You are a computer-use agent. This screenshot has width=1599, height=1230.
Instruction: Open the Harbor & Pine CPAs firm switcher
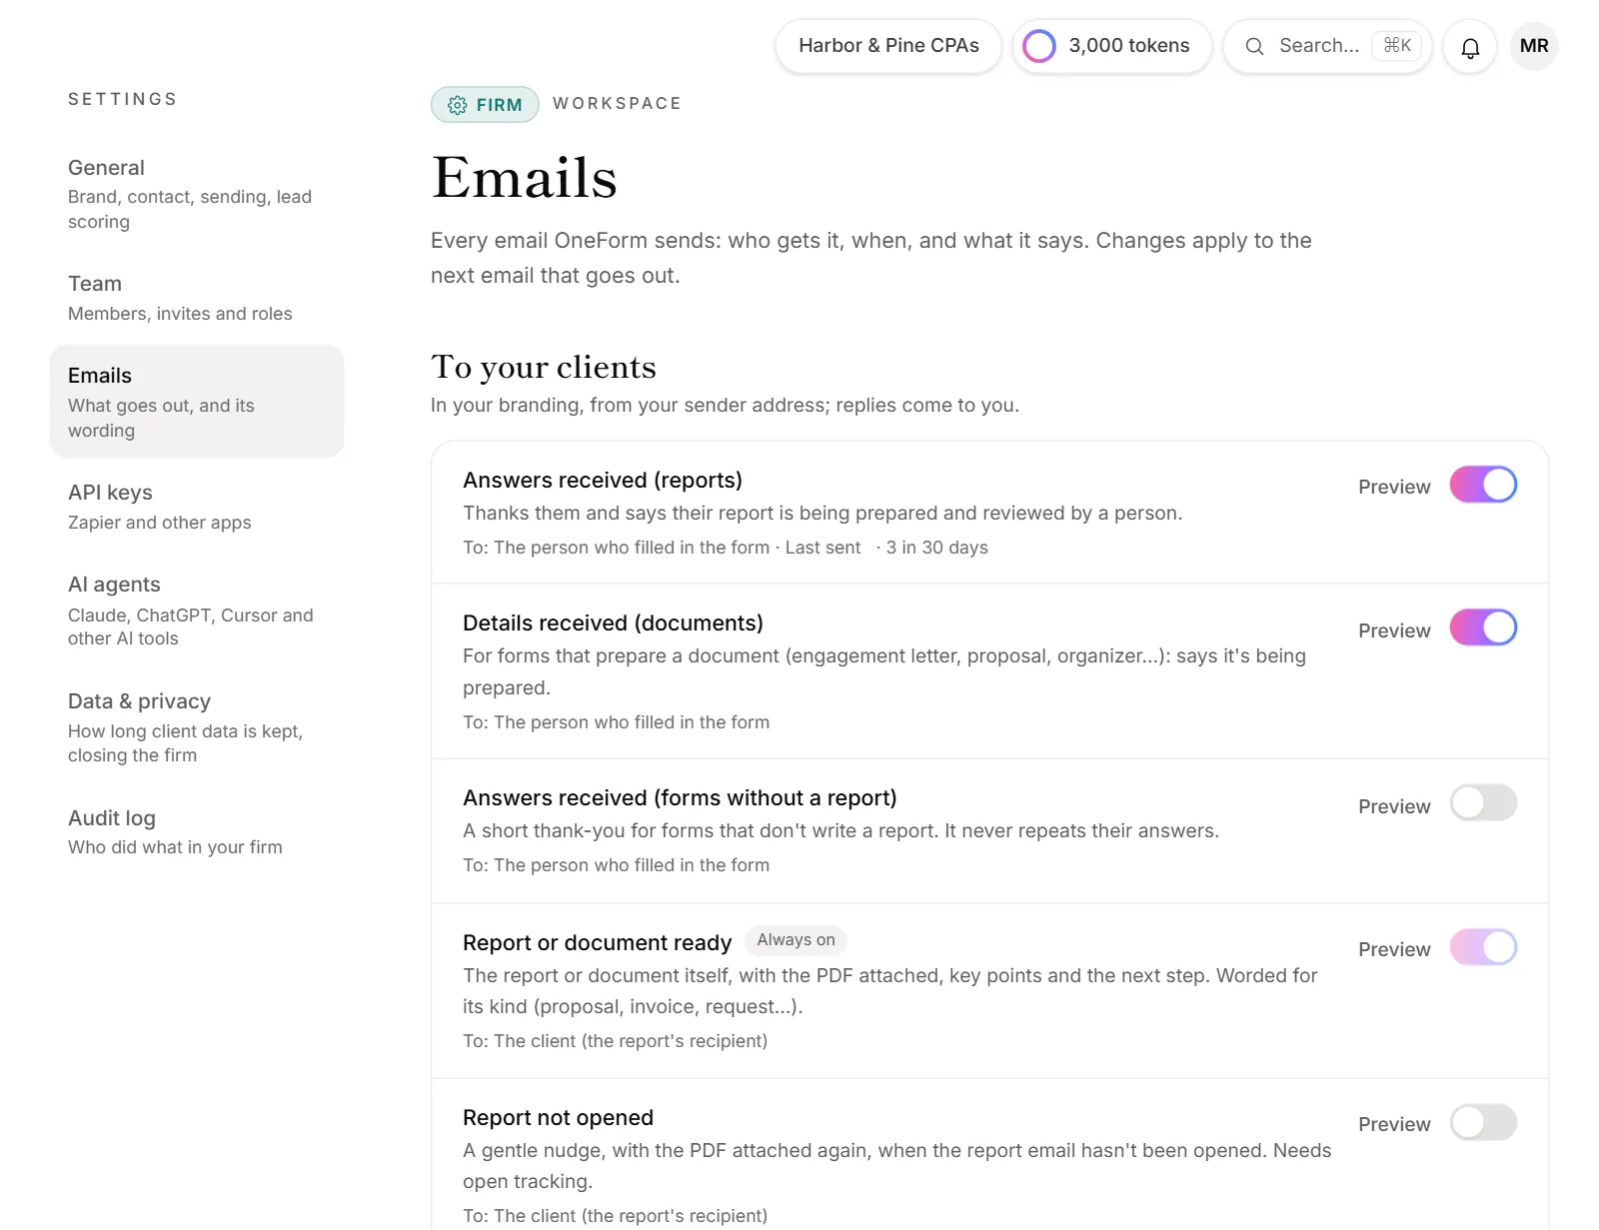(888, 46)
